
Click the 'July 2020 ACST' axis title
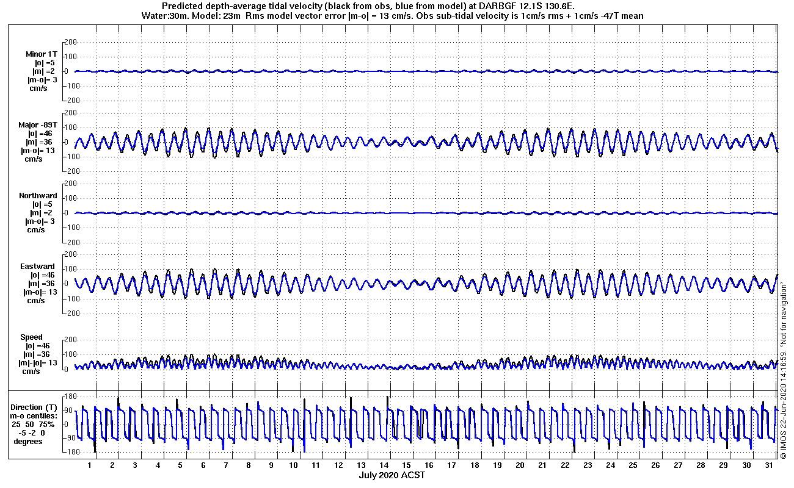pyautogui.click(x=392, y=475)
